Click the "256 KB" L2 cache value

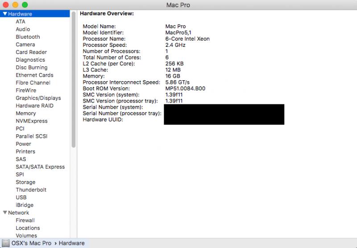coord(174,63)
